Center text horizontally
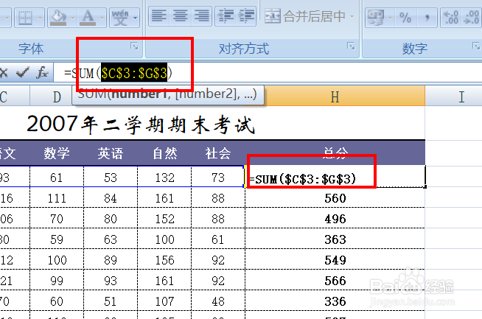 pyautogui.click(x=181, y=15)
